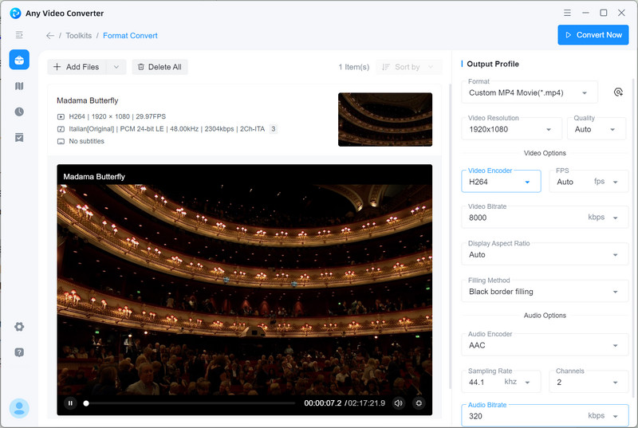The height and width of the screenshot is (428, 638).
Task: Open the library columns sidebar icon
Action: pos(19,86)
